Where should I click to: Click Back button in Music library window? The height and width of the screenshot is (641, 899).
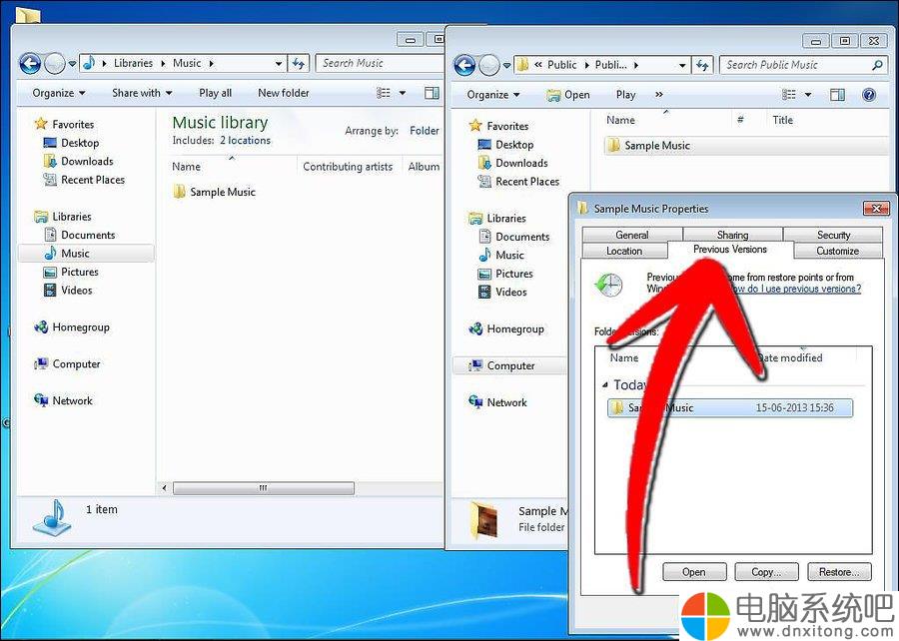(30, 64)
